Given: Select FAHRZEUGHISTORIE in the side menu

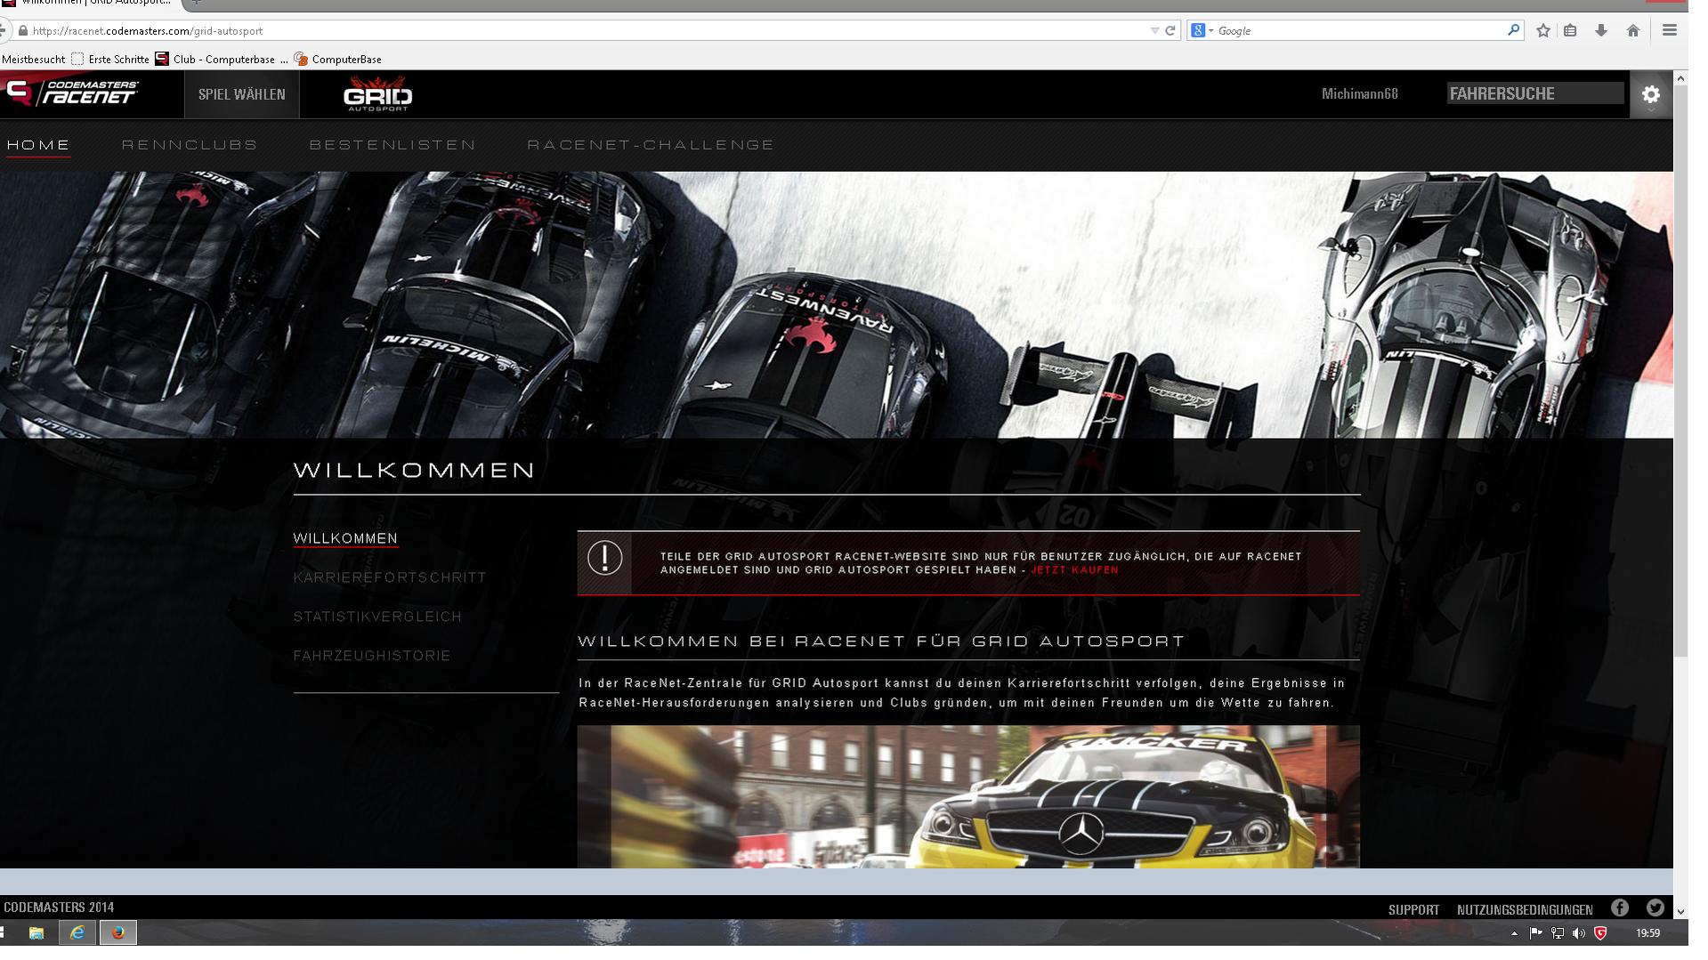Looking at the screenshot, I should click(372, 656).
